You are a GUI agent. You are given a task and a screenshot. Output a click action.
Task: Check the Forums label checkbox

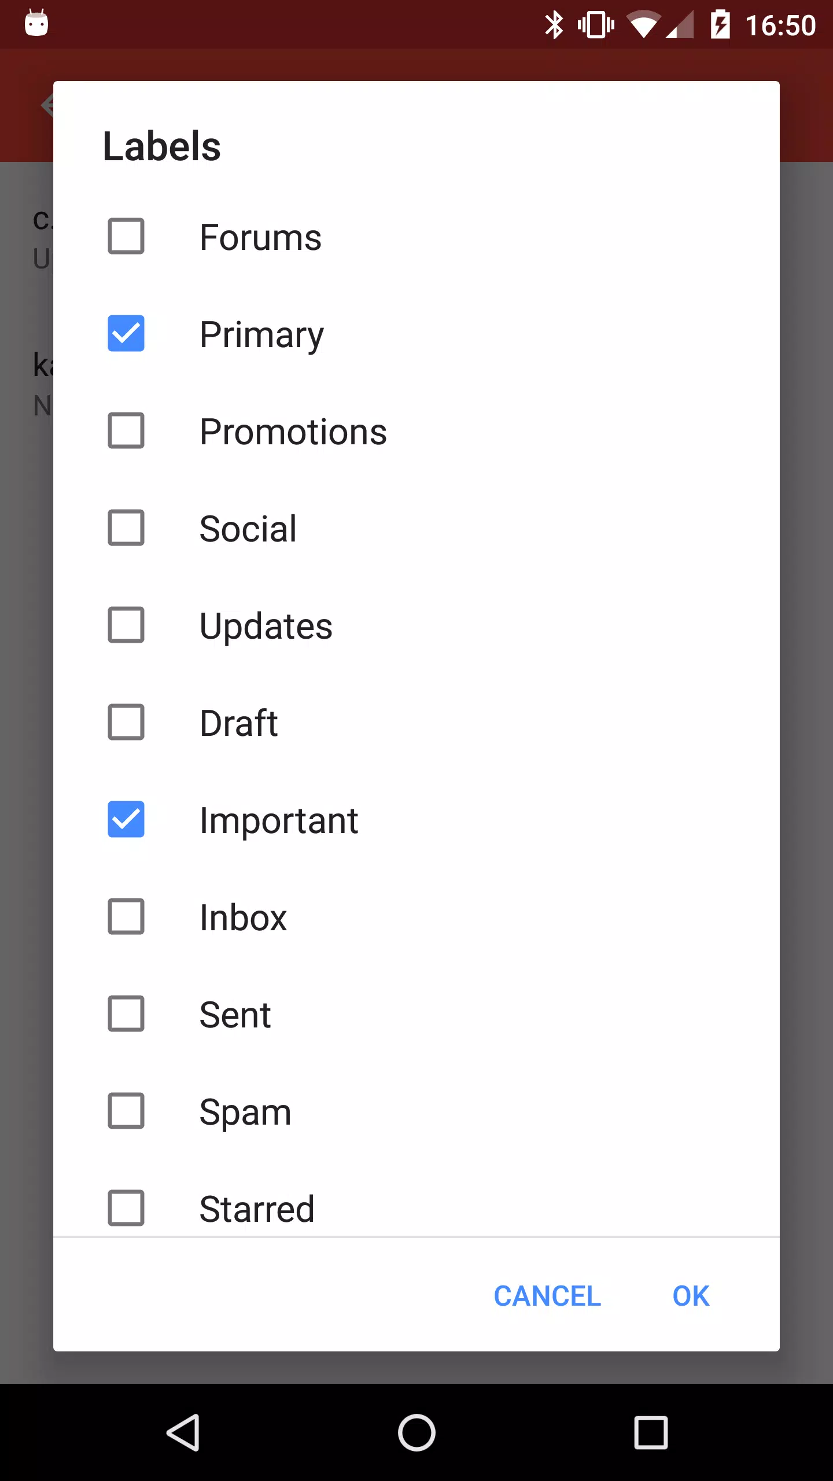click(x=126, y=236)
